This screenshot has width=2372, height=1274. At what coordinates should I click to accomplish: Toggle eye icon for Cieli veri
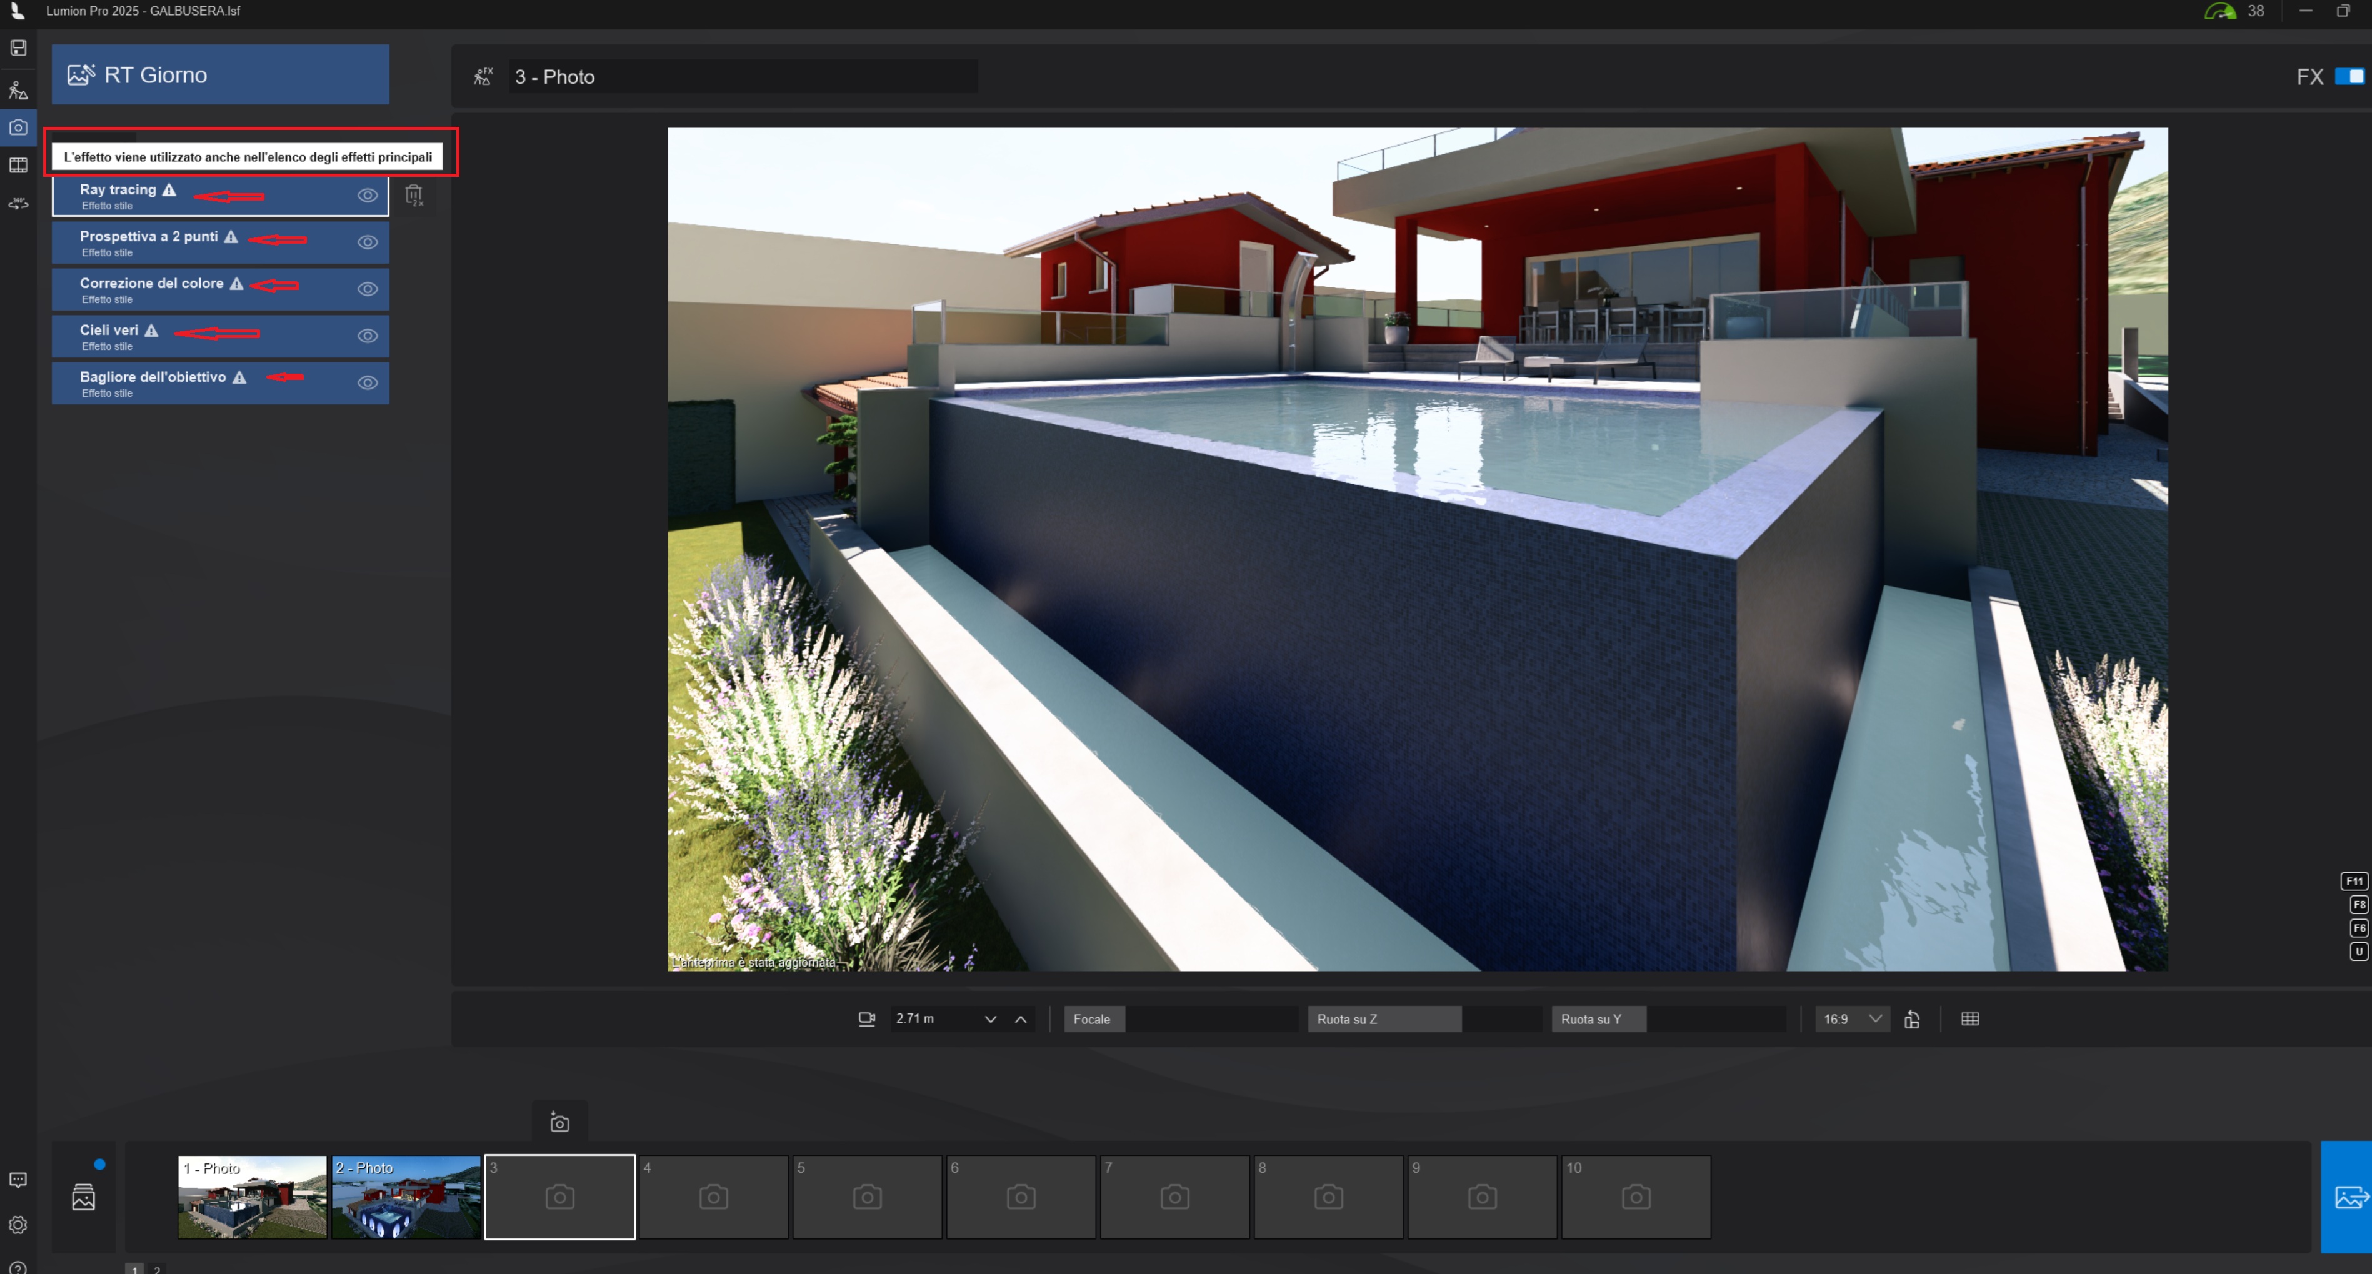point(368,336)
